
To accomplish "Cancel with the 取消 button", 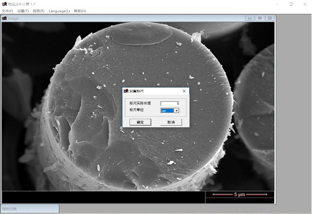I will (x=171, y=122).
